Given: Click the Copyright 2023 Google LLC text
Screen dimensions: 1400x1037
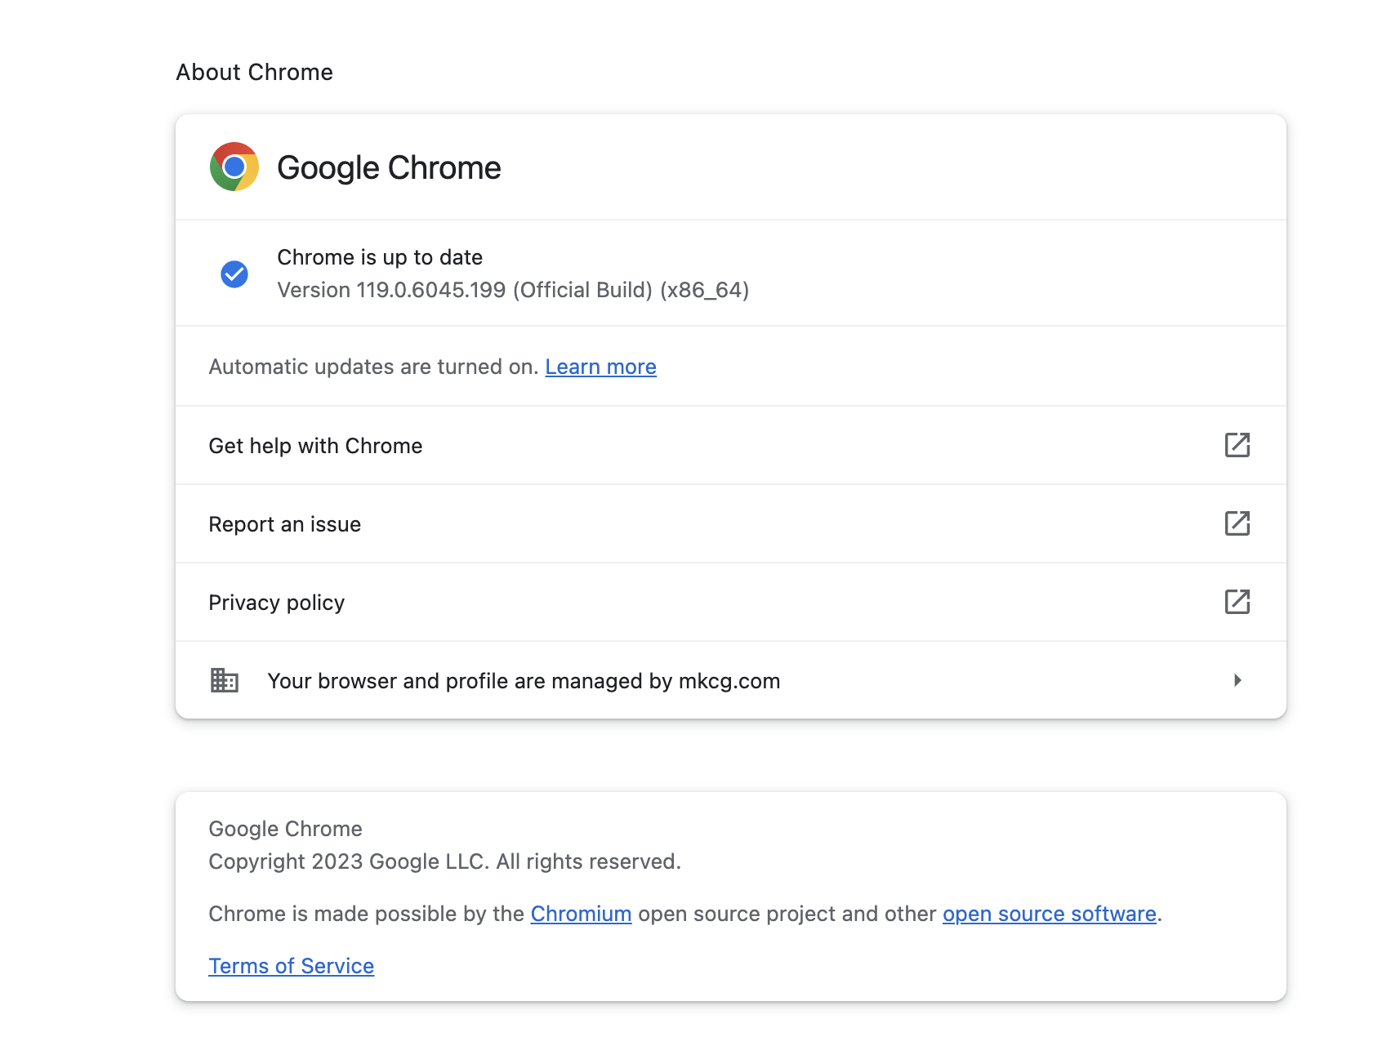Looking at the screenshot, I should (x=444, y=861).
